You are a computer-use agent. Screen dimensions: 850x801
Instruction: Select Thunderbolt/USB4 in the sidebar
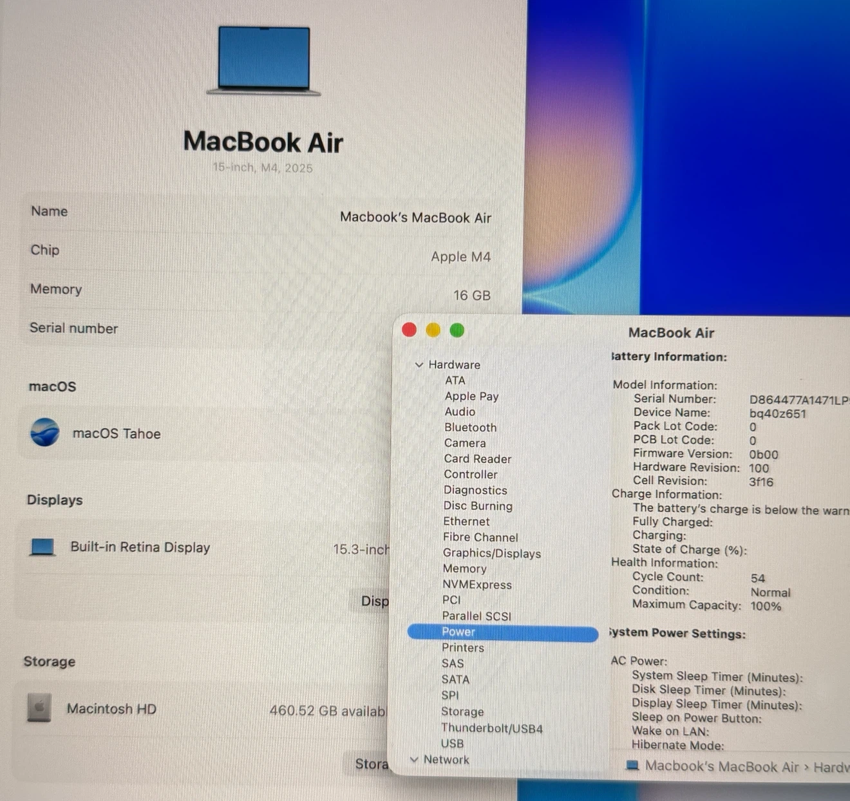[491, 728]
